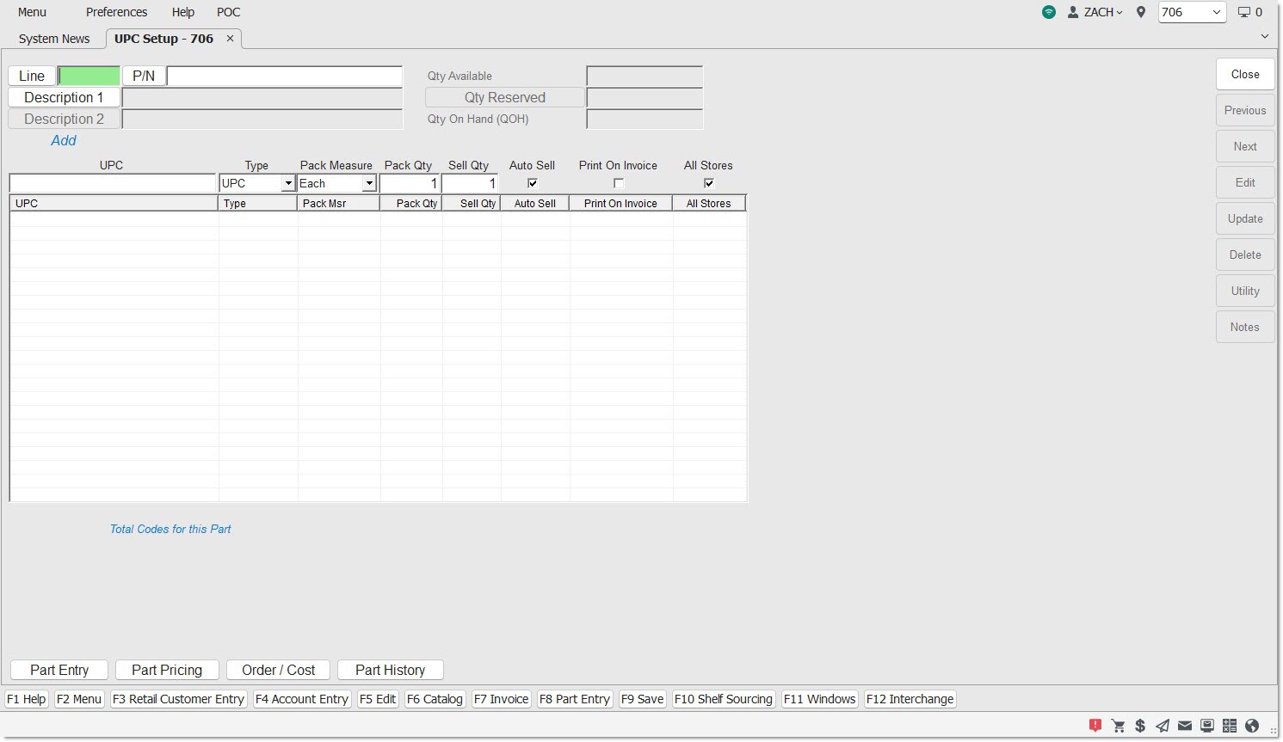The height and width of the screenshot is (742, 1283).
Task: Click the green Wi-Fi connection status icon
Action: tap(1048, 12)
